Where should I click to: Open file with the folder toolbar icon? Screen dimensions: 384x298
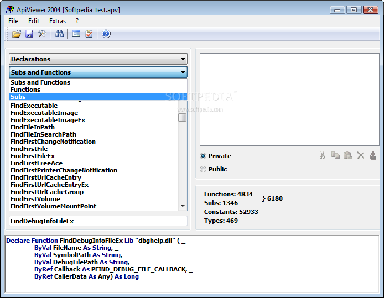[17, 34]
